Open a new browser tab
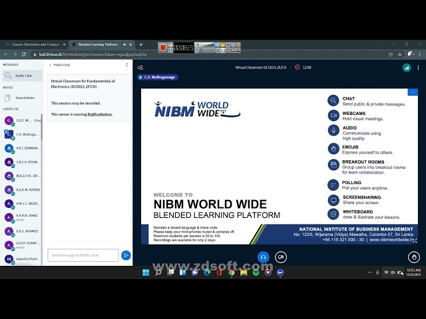The image size is (426, 319). point(141,45)
